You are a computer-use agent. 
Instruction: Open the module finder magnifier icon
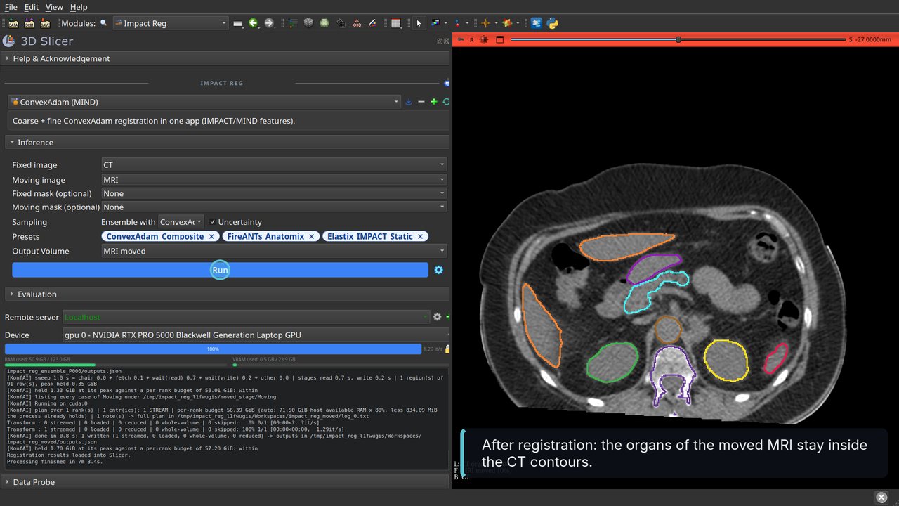[x=104, y=23]
